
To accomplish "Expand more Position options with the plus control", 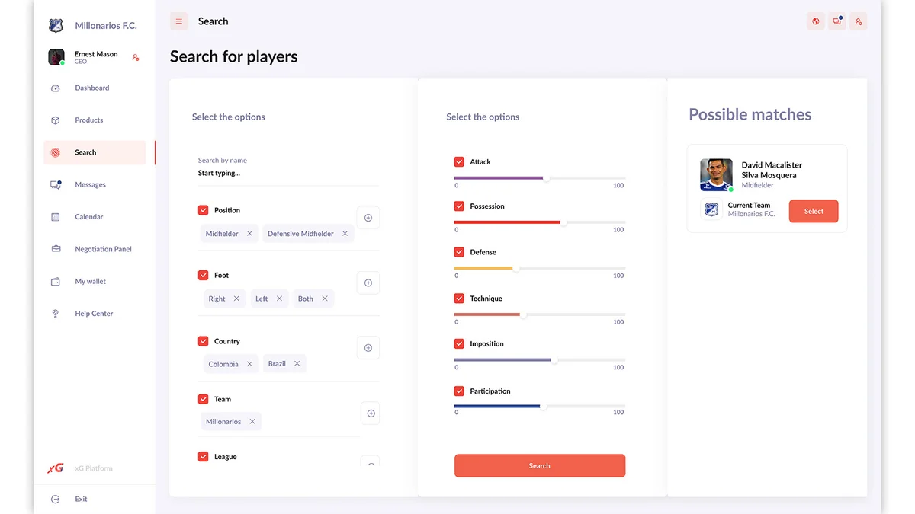I will pyautogui.click(x=368, y=217).
